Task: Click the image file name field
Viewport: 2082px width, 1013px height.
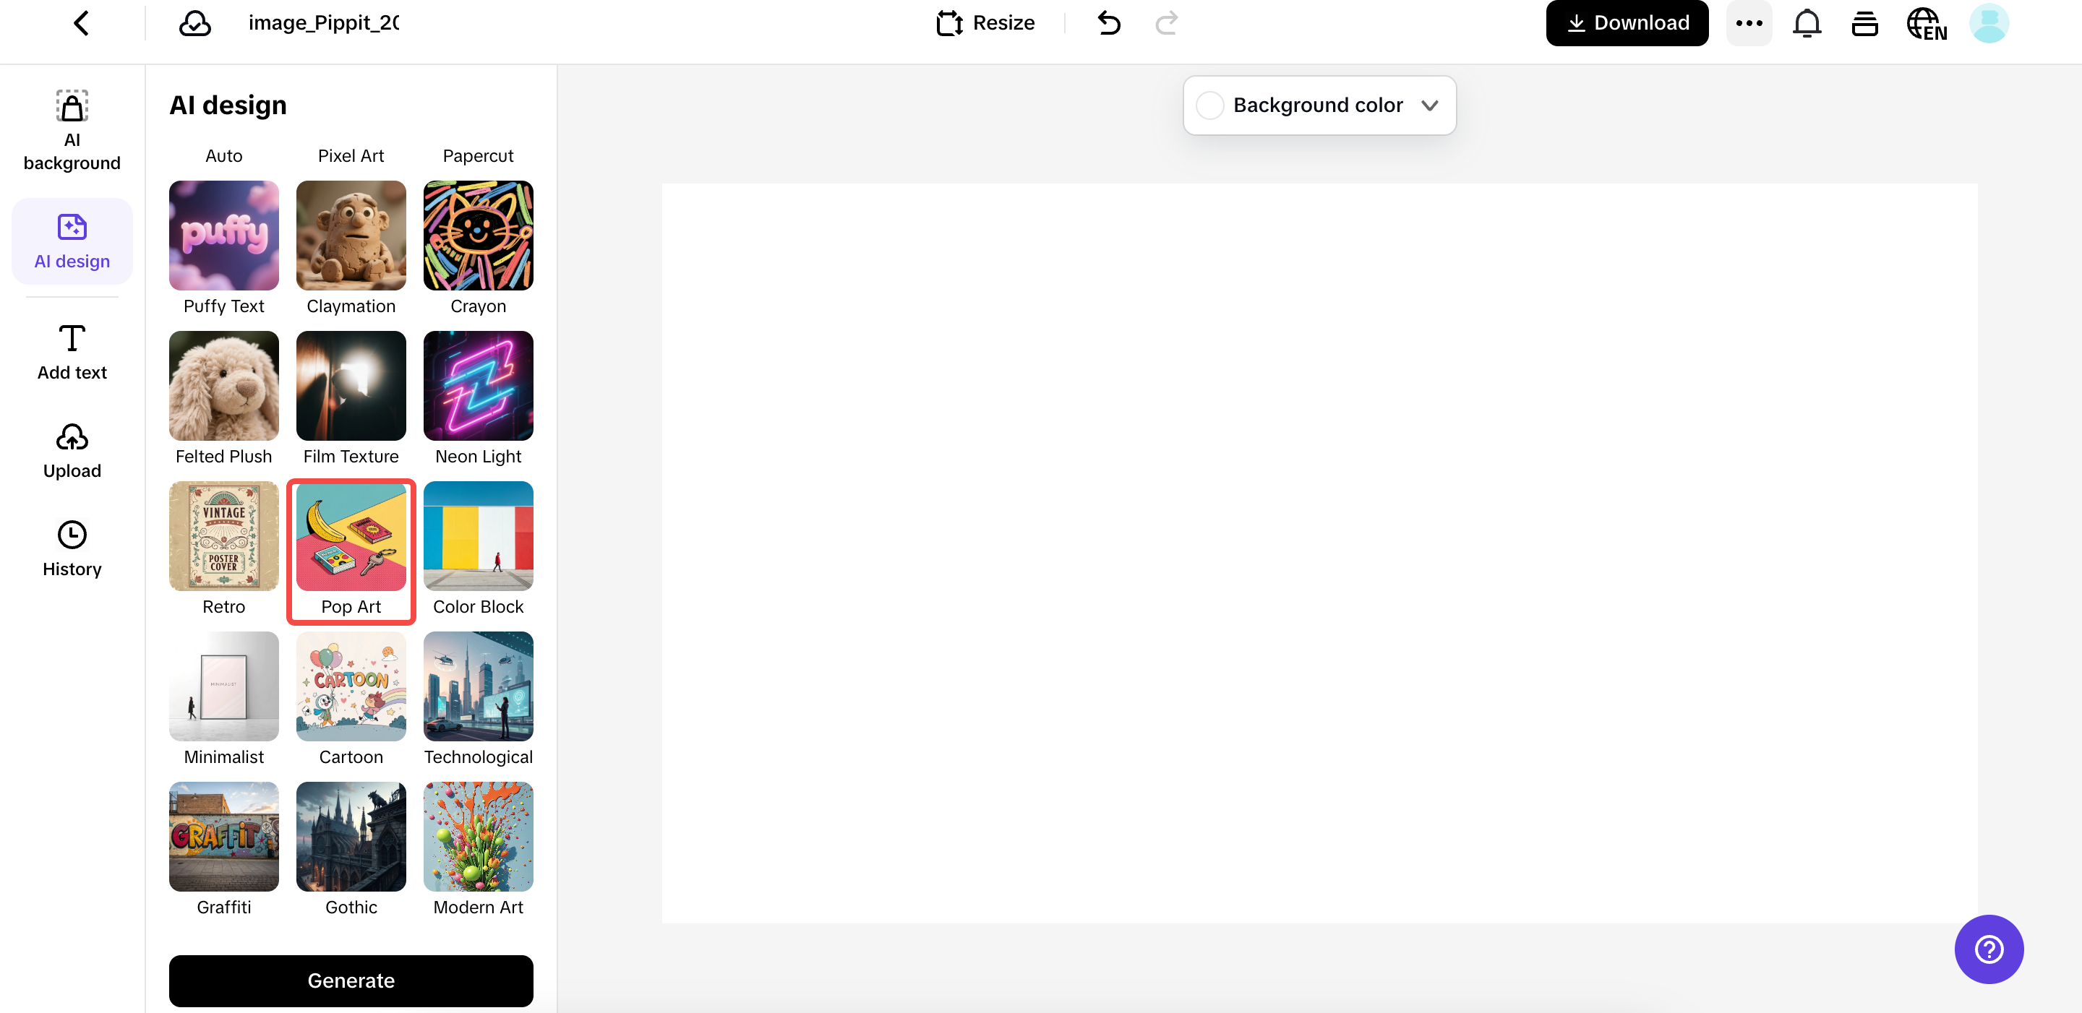Action: (x=323, y=22)
